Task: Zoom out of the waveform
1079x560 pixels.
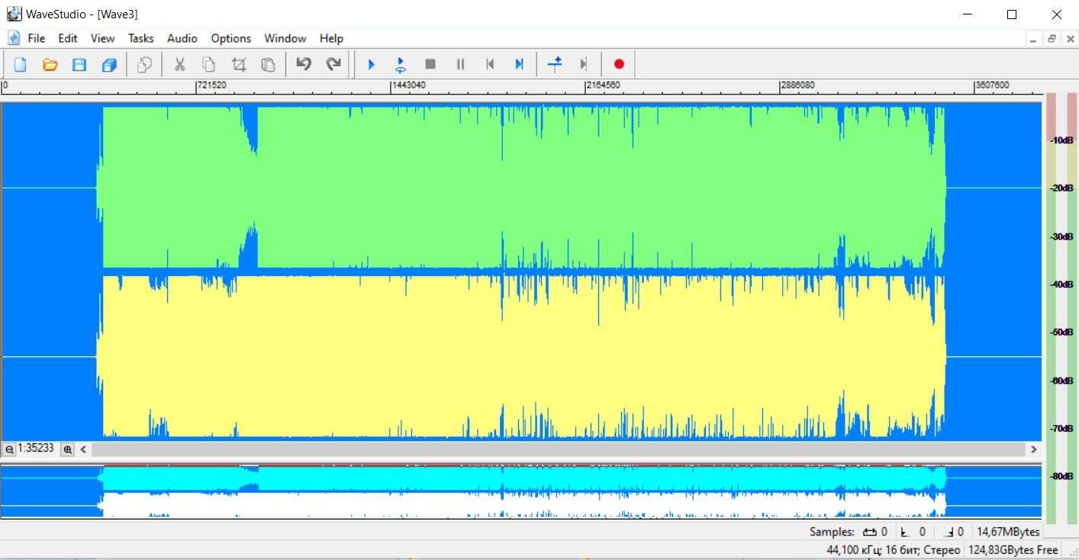Action: click(x=9, y=449)
